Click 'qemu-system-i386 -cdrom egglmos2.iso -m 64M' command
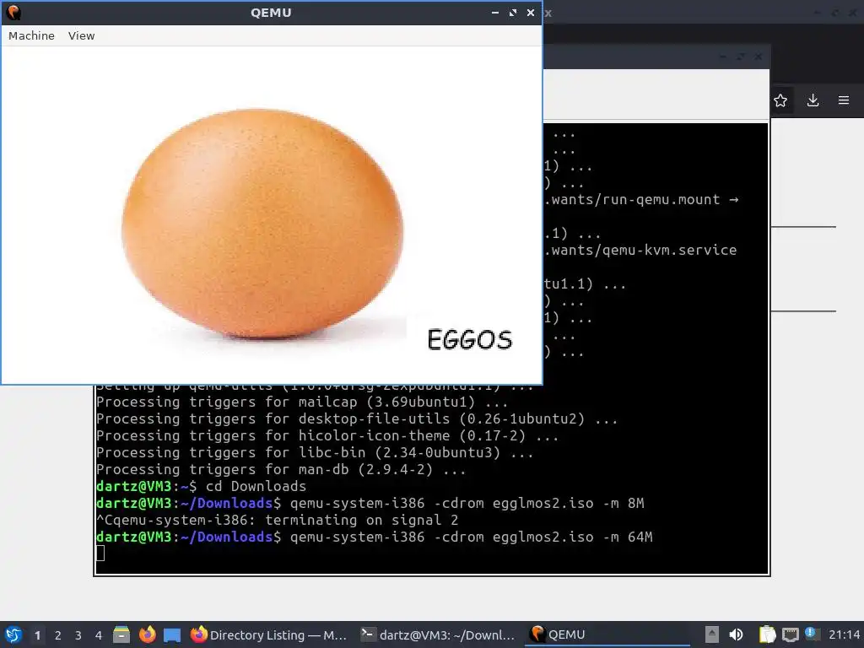The width and height of the screenshot is (864, 648). click(x=471, y=537)
